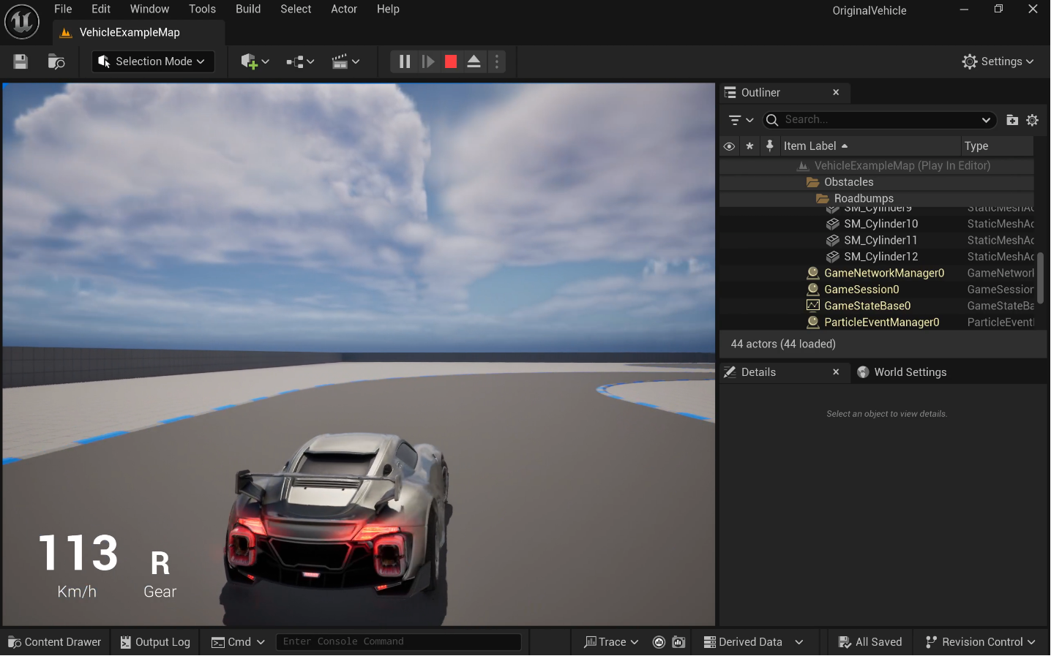1051x656 pixels.
Task: Open the Settings dropdown
Action: 998,61
